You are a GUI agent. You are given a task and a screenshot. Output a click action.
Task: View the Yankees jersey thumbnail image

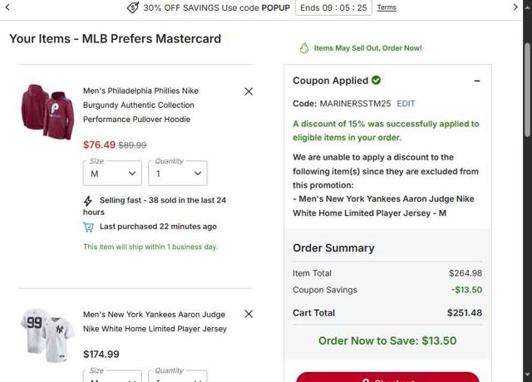47,331
